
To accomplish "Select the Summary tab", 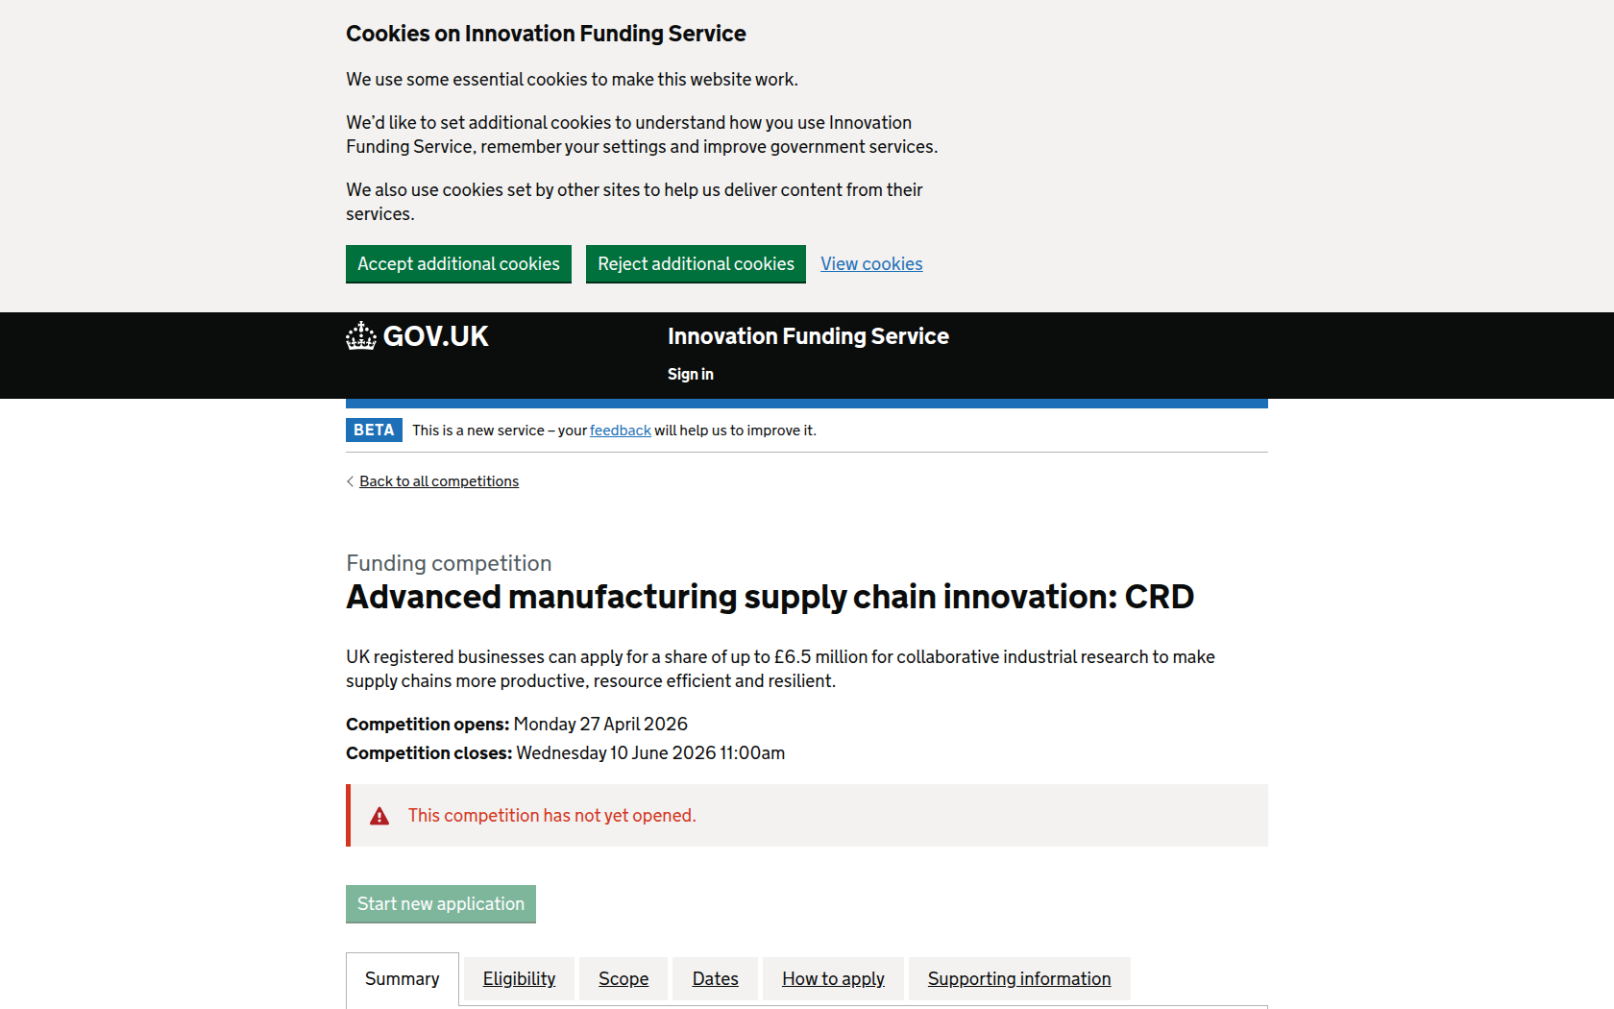I will (x=402, y=979).
